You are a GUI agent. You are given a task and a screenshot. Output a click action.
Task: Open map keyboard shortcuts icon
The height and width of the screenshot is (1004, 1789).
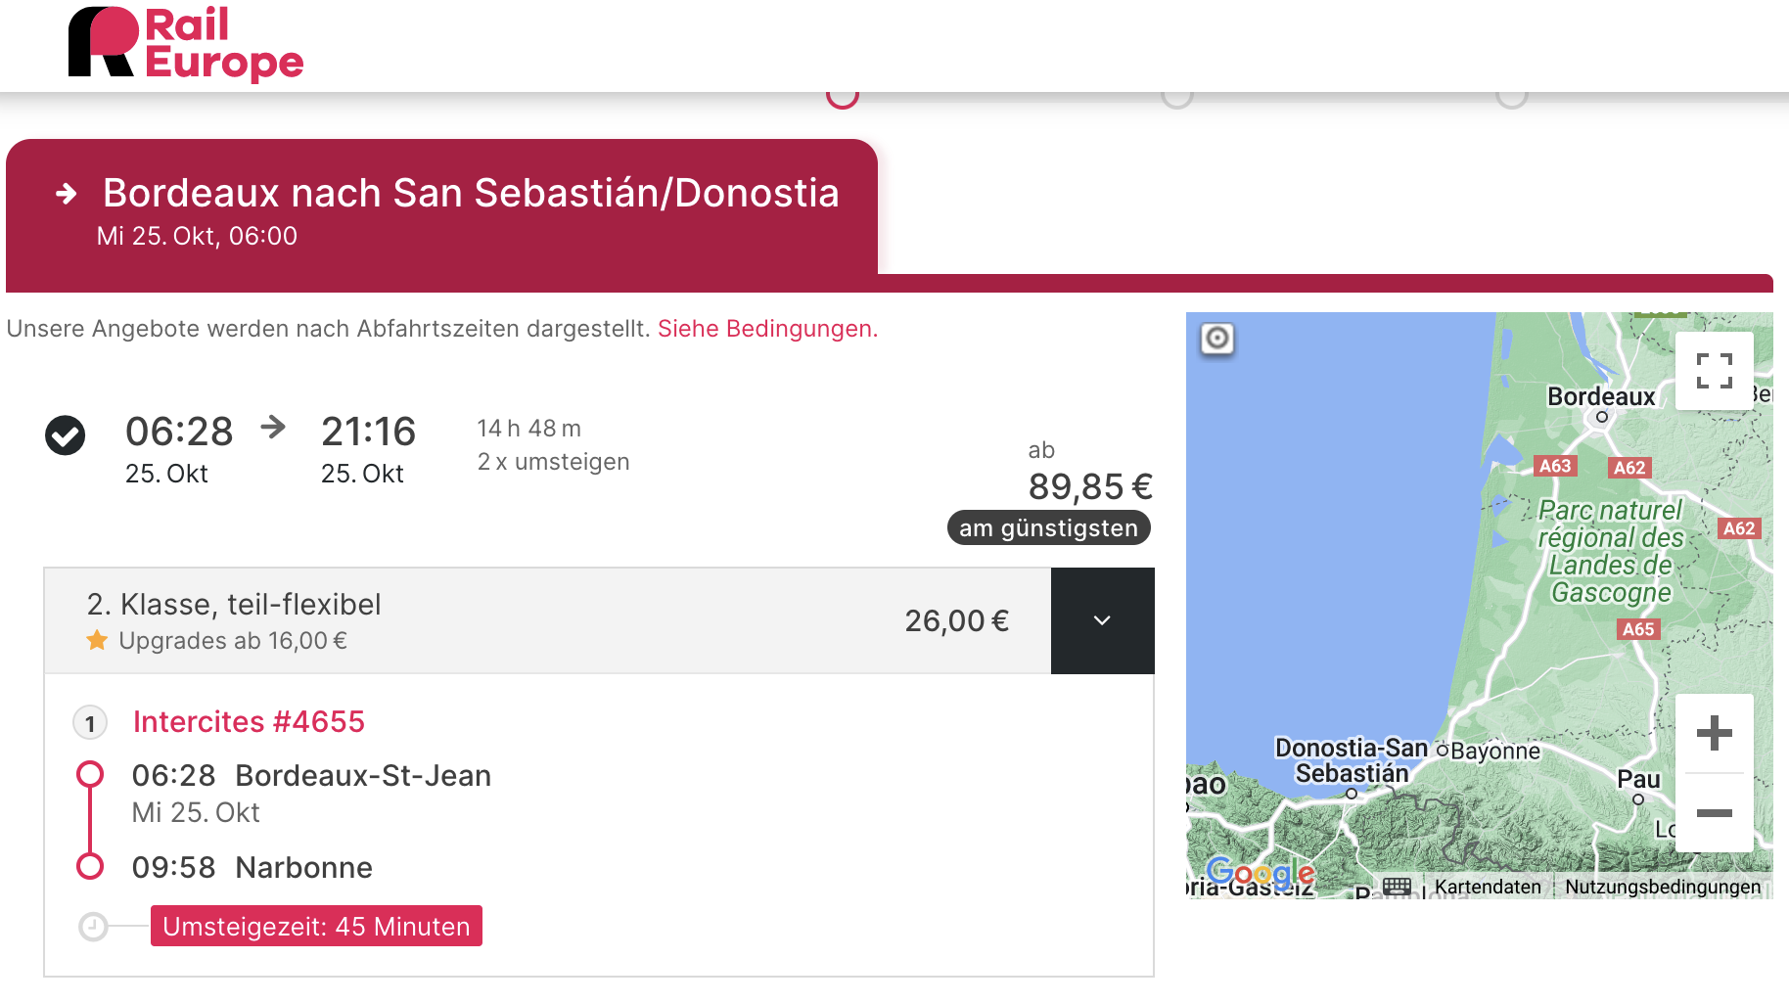coord(1397,887)
